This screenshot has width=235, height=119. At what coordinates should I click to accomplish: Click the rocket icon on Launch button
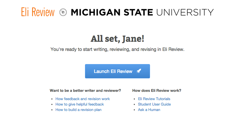click(139, 71)
